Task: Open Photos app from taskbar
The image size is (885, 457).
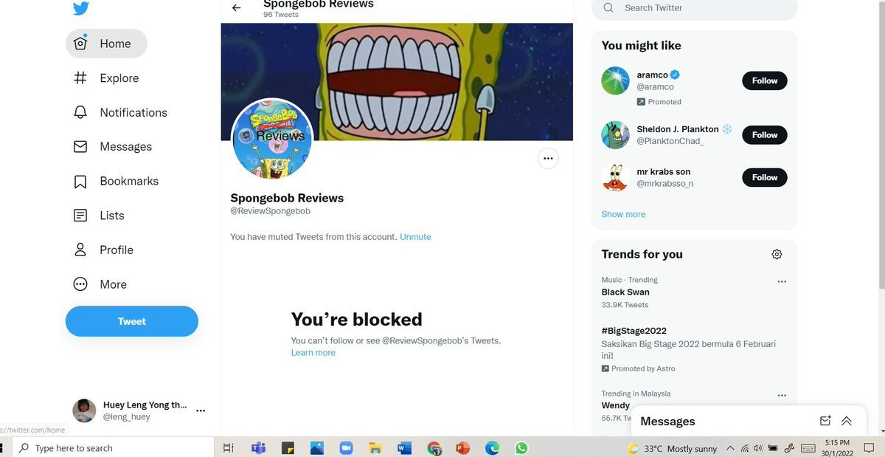Action: [x=317, y=448]
